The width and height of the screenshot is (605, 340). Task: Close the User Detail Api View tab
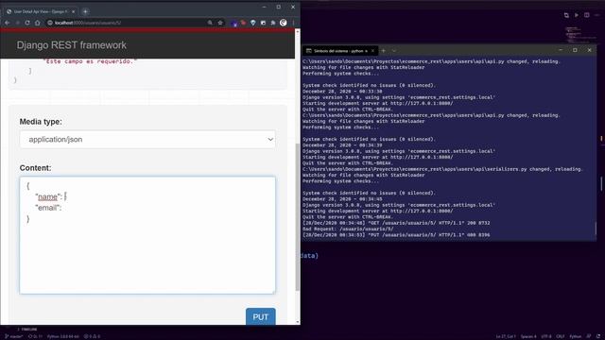(74, 11)
